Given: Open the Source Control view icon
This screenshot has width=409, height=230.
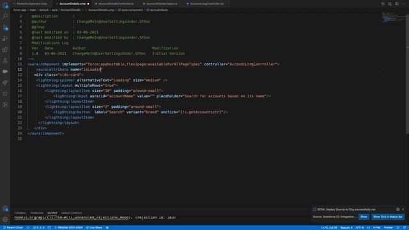Looking at the screenshot, I should (5, 27).
